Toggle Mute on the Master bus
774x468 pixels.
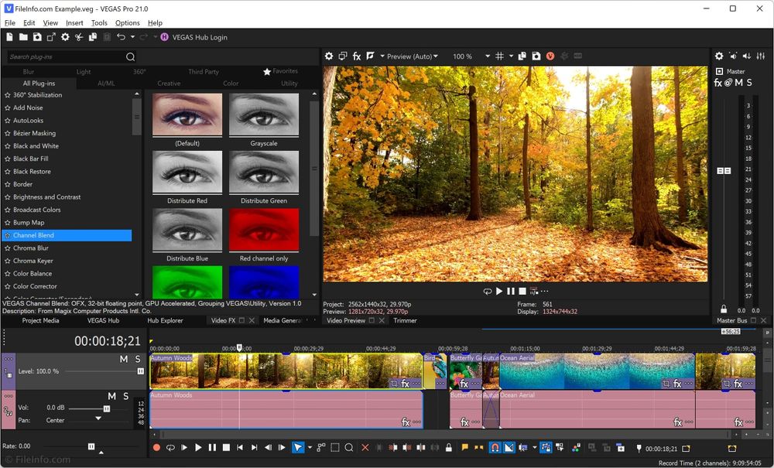(x=738, y=83)
